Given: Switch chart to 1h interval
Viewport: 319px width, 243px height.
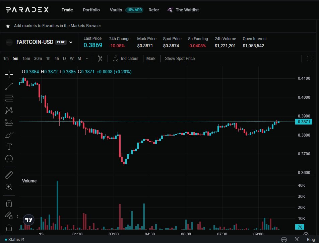Looking at the screenshot, I should (48, 59).
